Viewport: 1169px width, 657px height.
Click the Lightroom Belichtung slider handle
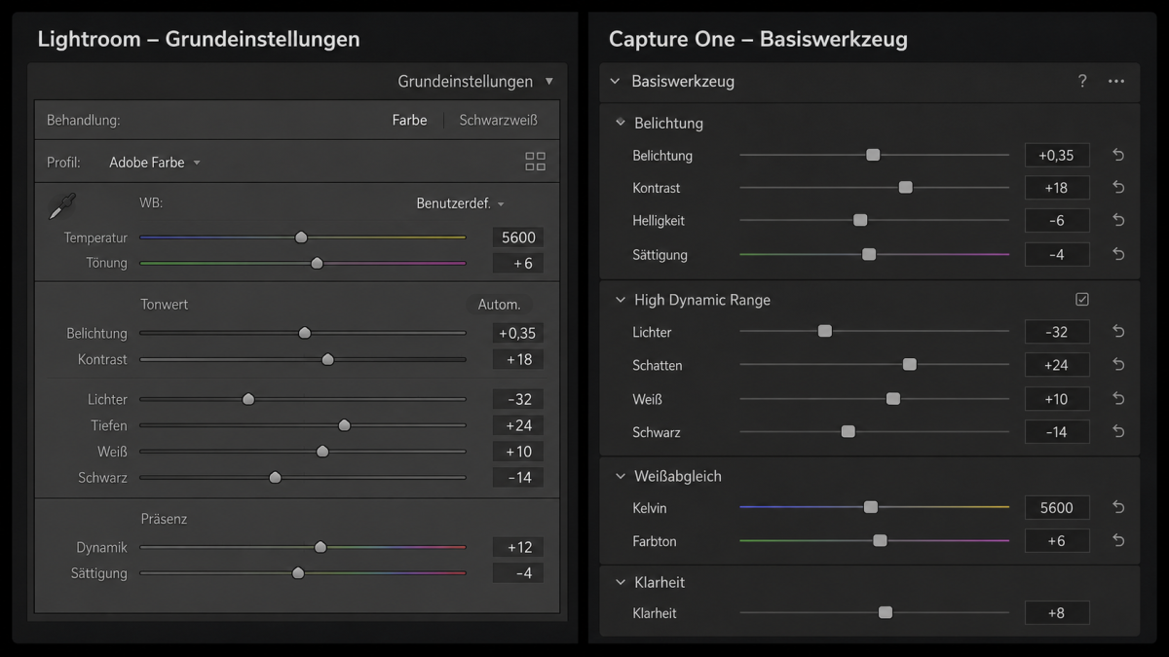click(x=305, y=333)
